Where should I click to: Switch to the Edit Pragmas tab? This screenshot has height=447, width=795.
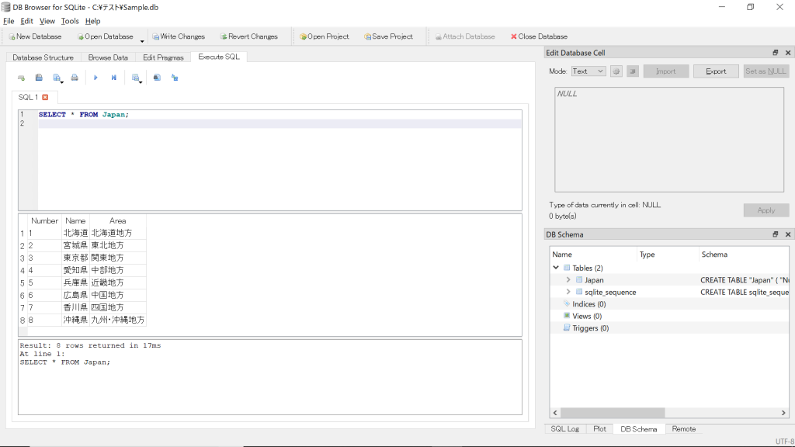click(x=163, y=57)
